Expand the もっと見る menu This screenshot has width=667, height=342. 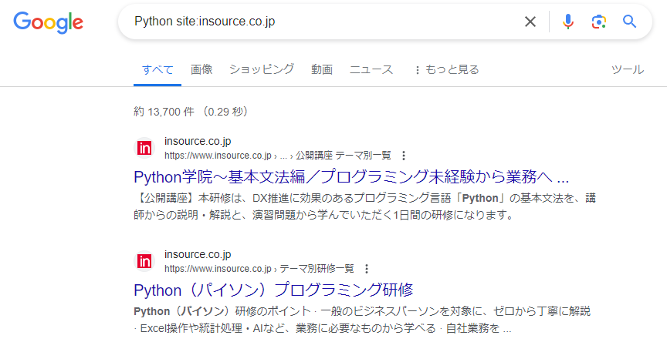point(446,69)
